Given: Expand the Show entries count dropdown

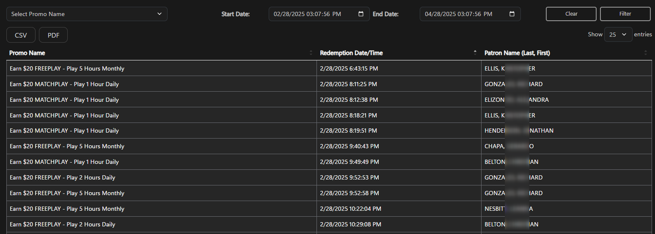Looking at the screenshot, I should (x=618, y=35).
